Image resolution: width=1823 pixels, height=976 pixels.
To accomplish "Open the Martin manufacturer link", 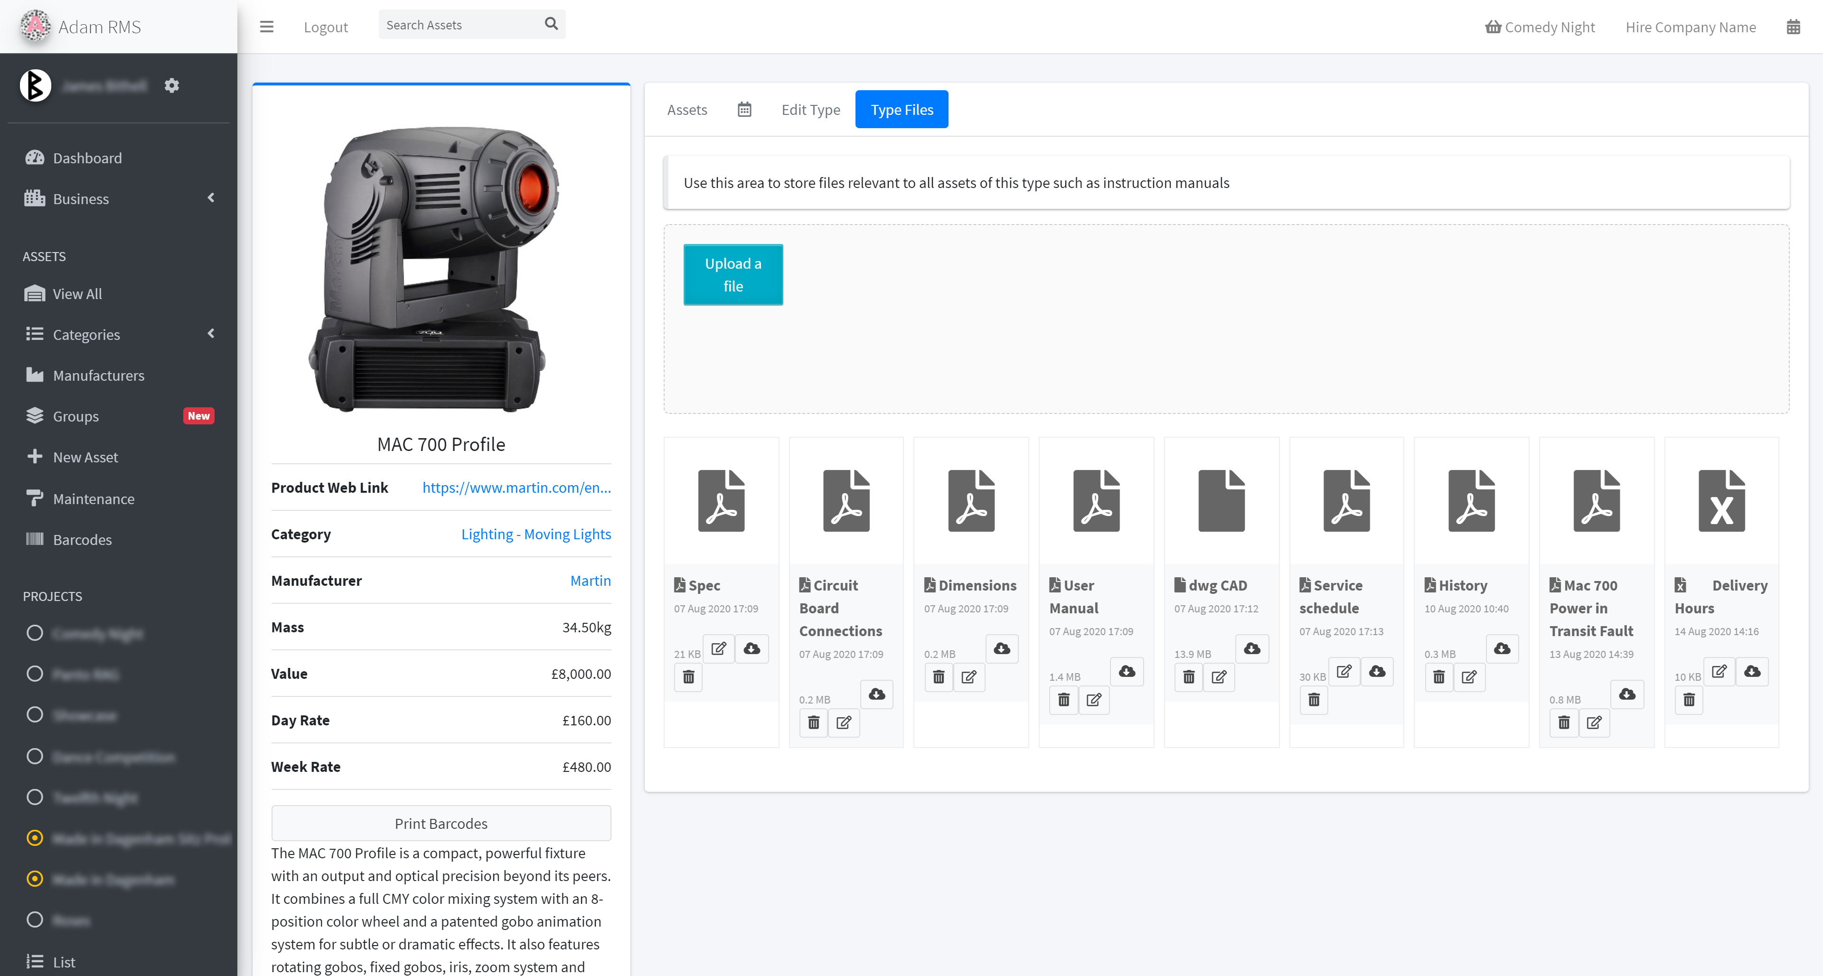I will (x=590, y=581).
